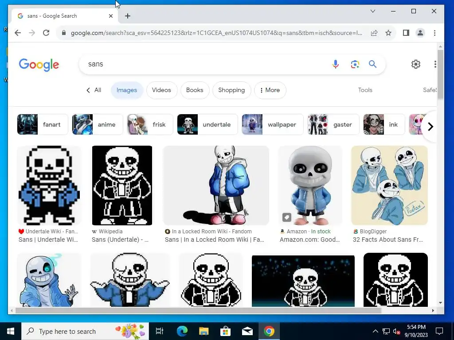Viewport: 454px width, 340px height.
Task: Open Chrome three-dot menu
Action: tap(434, 33)
